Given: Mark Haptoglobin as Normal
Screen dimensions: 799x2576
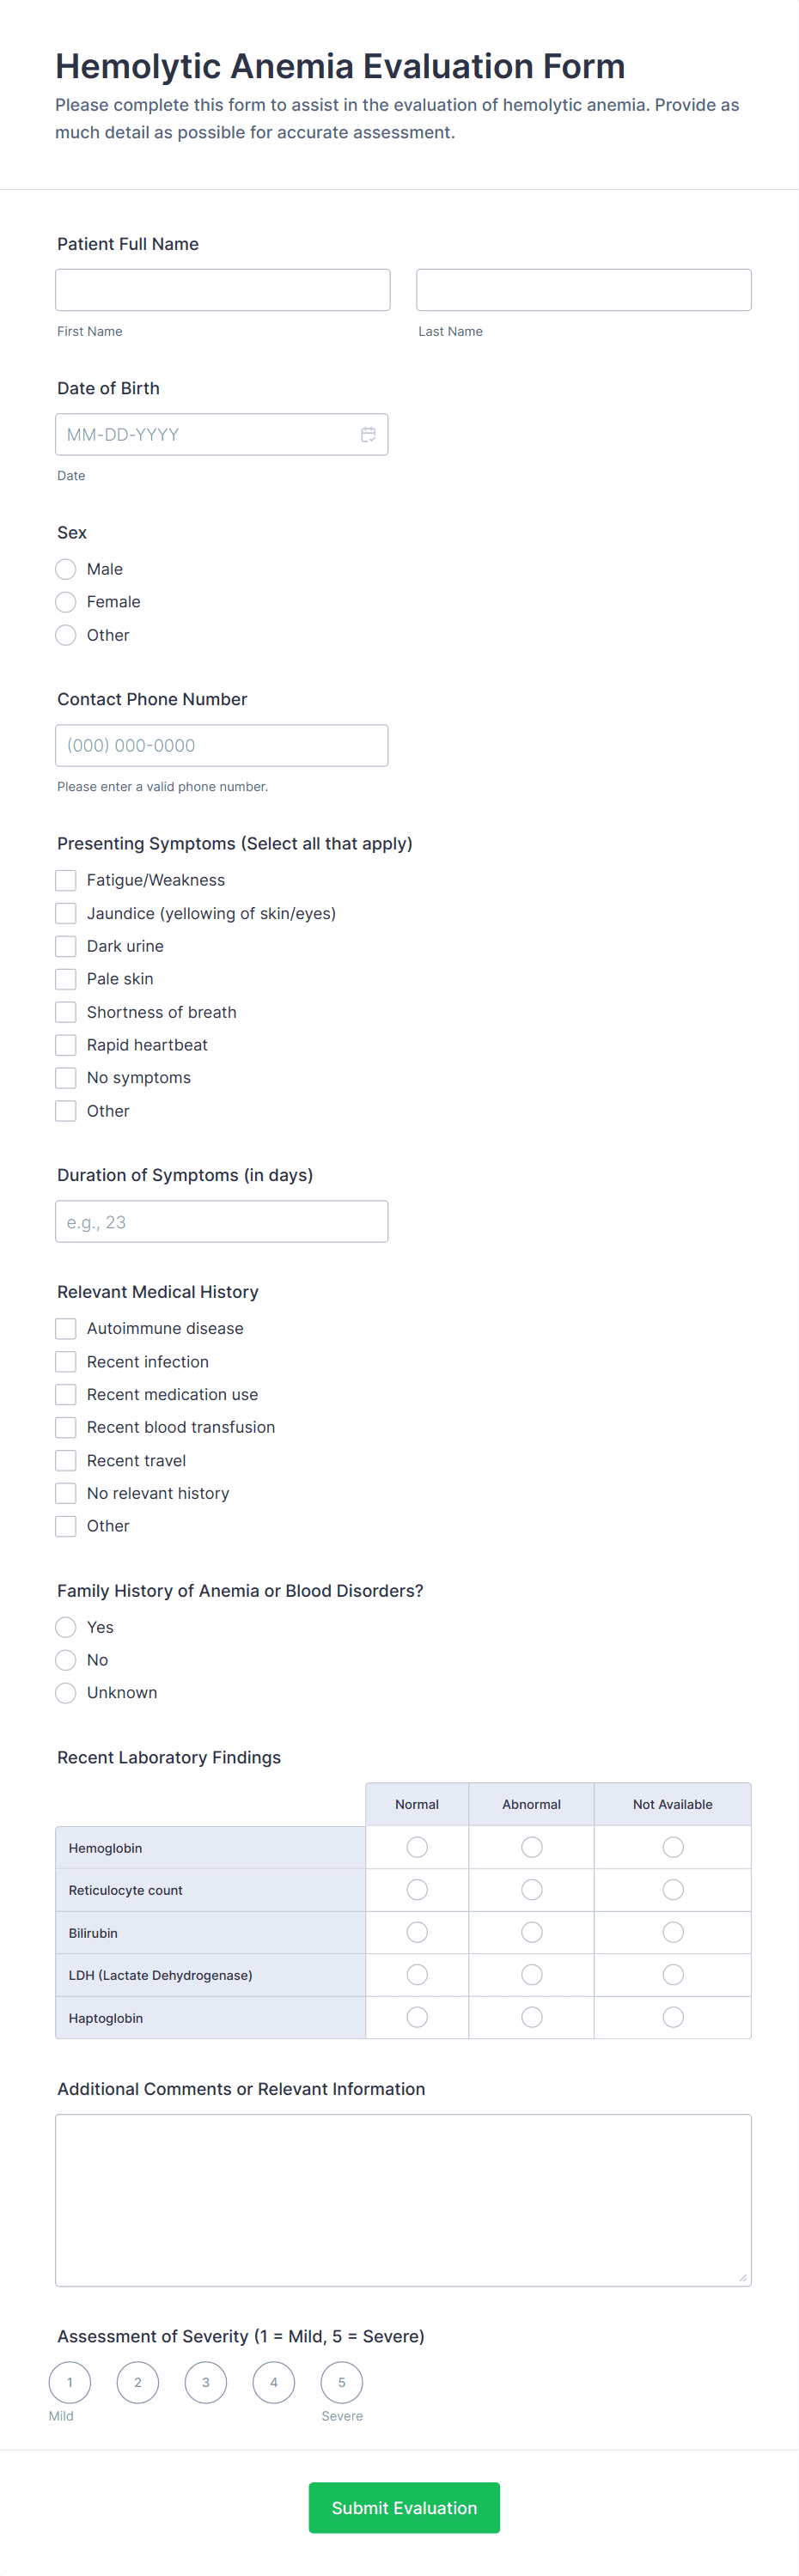Looking at the screenshot, I should click(x=417, y=2017).
